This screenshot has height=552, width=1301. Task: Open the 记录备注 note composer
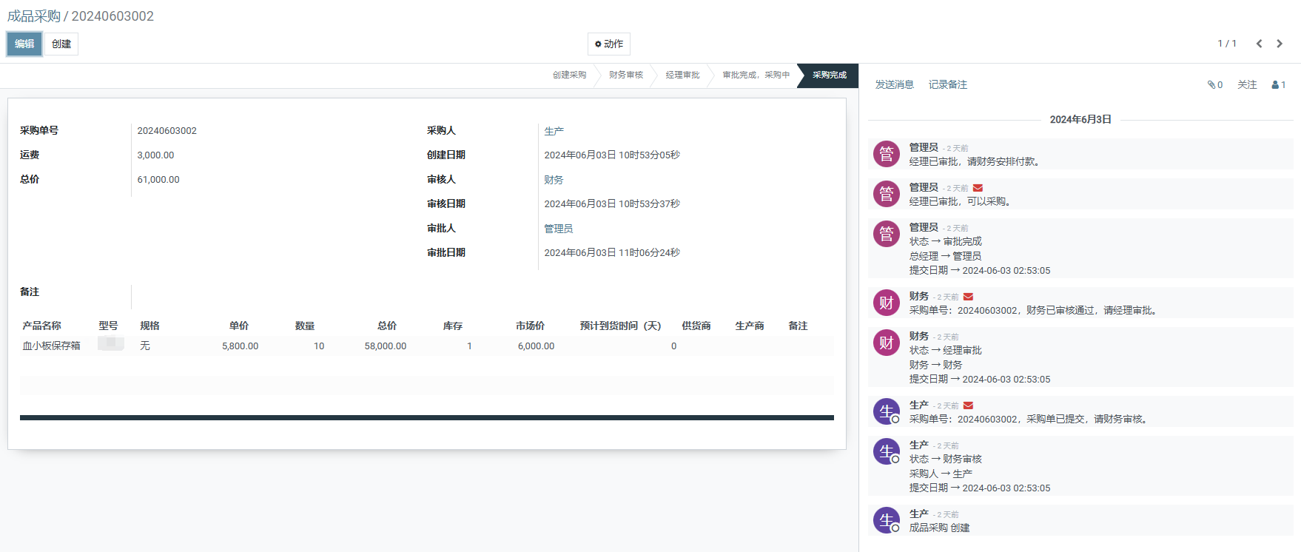947,85
